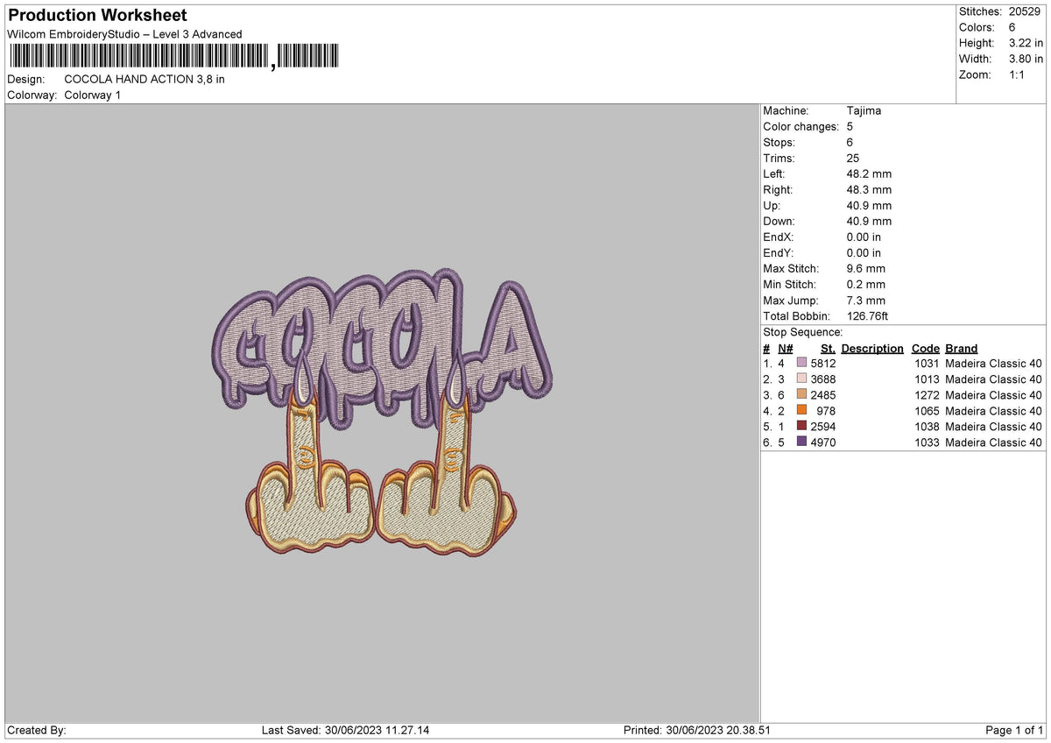1051x743 pixels.
Task: Click the Left value 48.2 mm
Action: coord(869,173)
